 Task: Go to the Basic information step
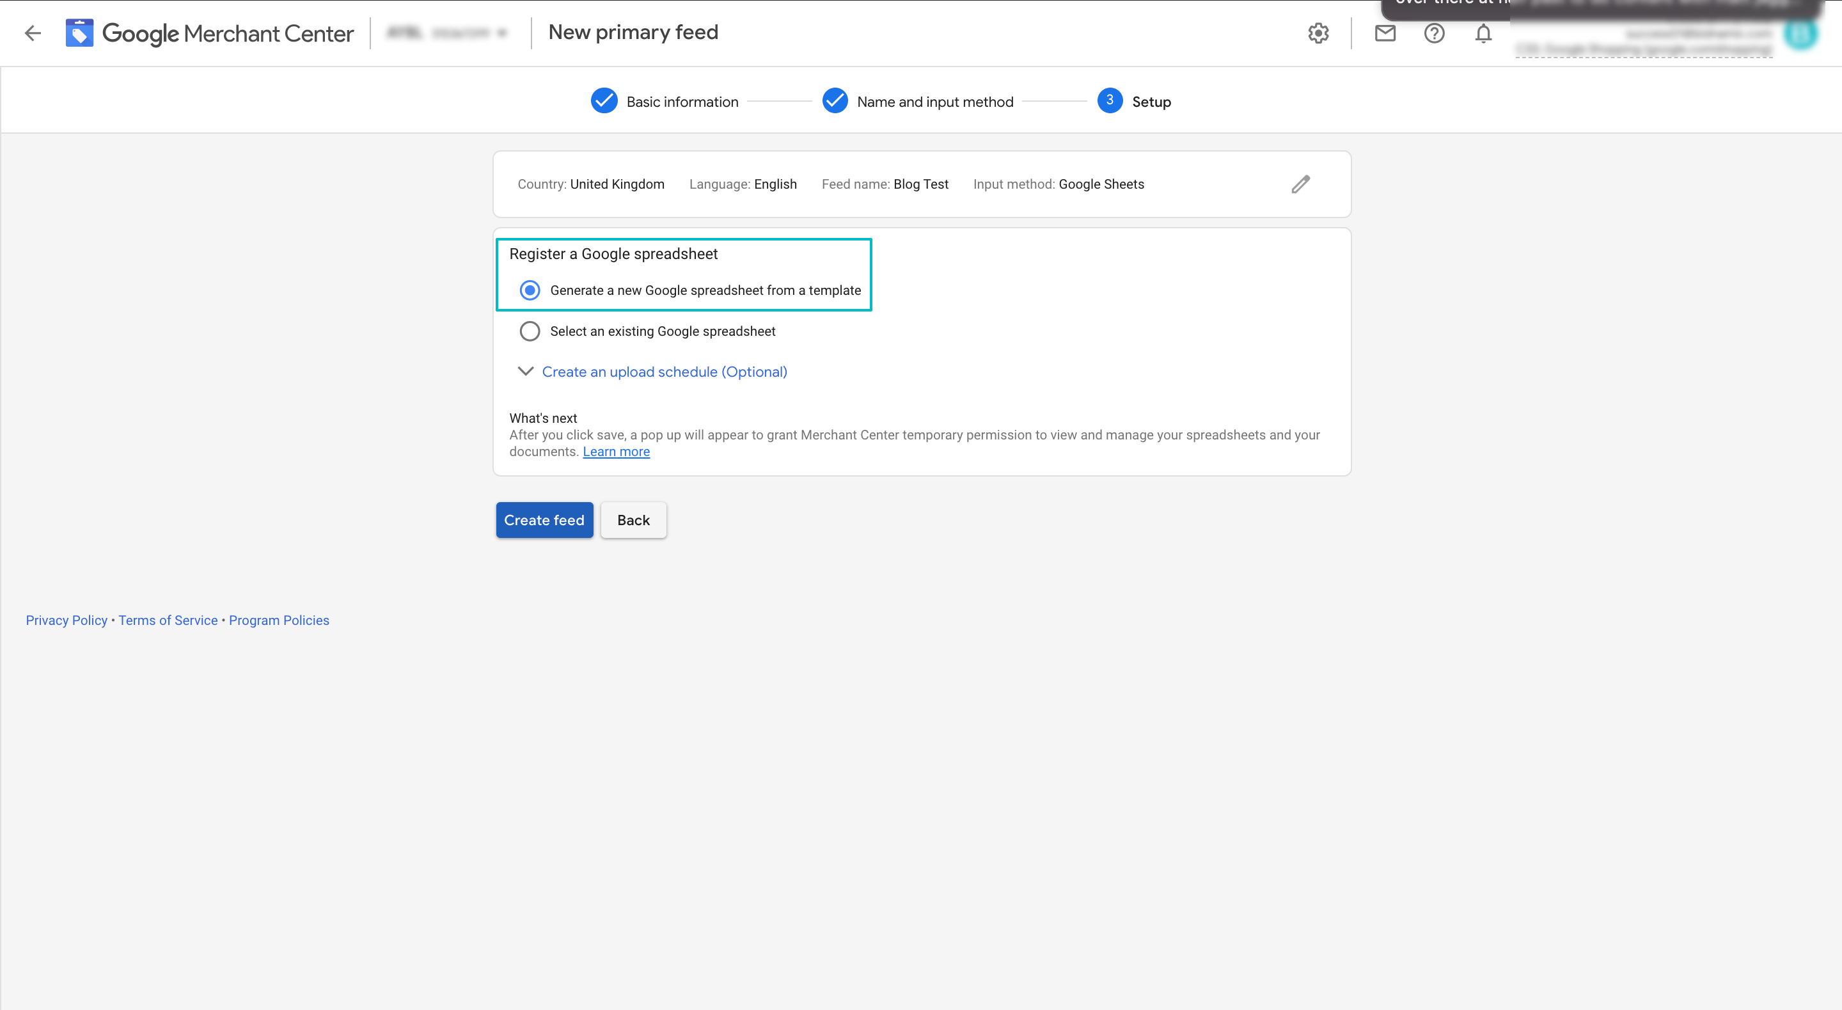(x=682, y=102)
